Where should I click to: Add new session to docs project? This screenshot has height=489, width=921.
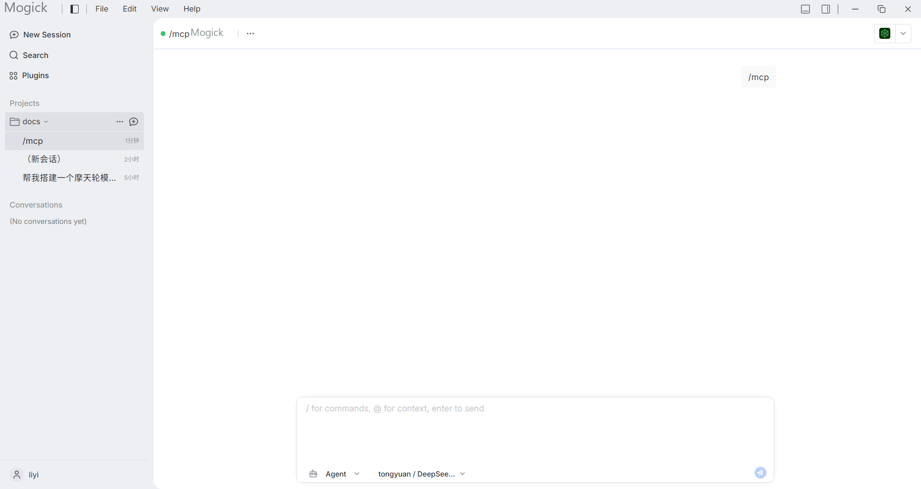coord(134,122)
